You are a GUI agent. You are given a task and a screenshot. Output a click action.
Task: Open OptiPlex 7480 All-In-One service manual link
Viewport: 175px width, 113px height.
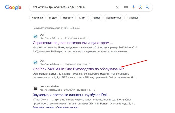click(78, 69)
